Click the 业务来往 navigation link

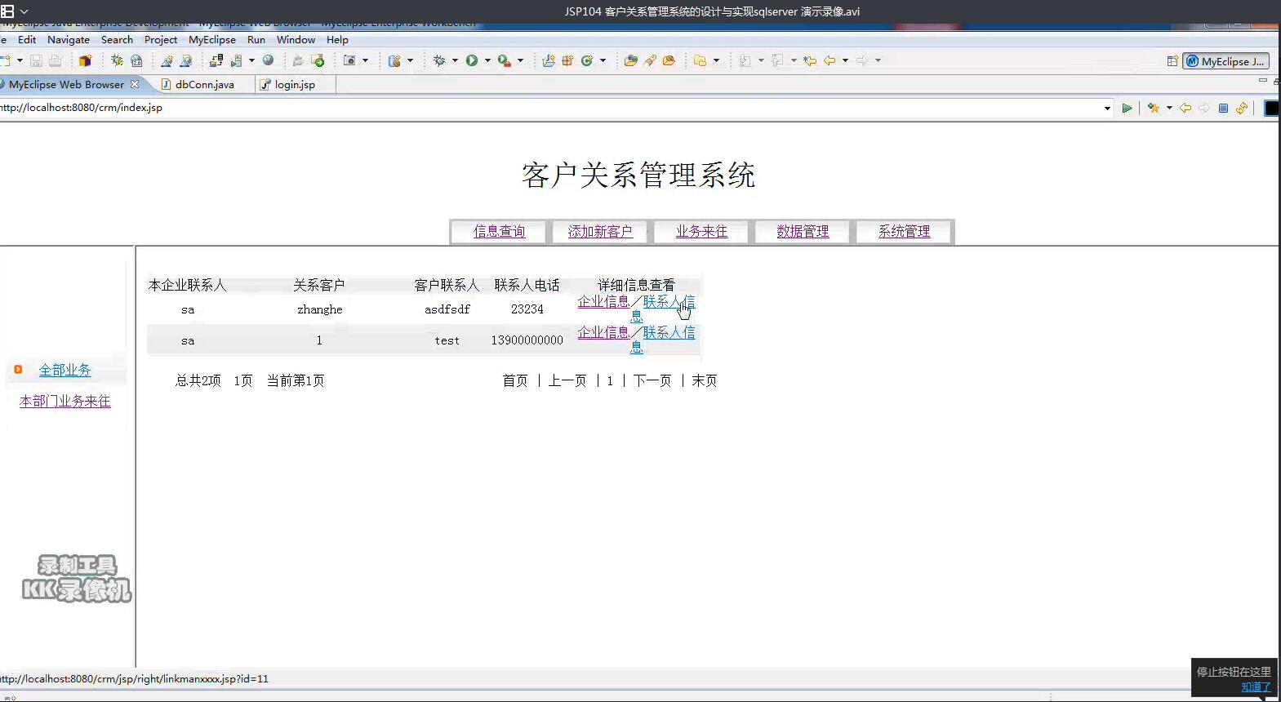pos(701,232)
